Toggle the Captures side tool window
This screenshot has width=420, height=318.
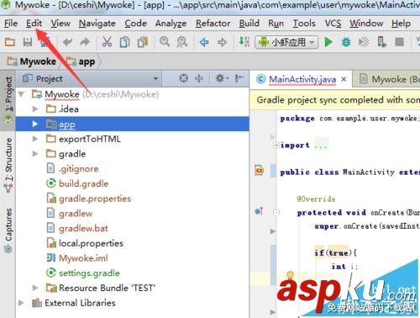8,230
